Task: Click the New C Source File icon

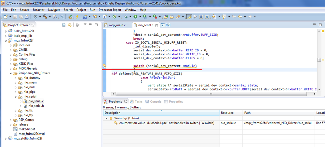Action: (105, 17)
